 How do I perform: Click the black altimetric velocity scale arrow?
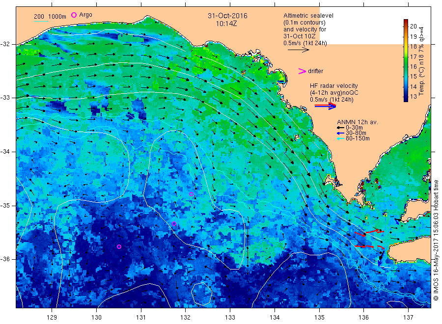(x=298, y=50)
